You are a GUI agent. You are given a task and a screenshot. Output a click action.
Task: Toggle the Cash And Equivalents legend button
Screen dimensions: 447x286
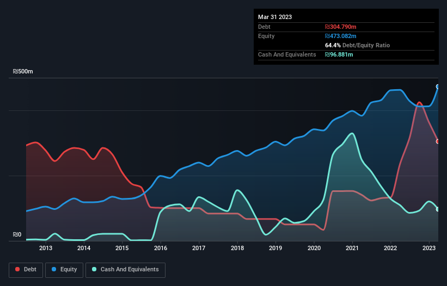[x=125, y=270]
